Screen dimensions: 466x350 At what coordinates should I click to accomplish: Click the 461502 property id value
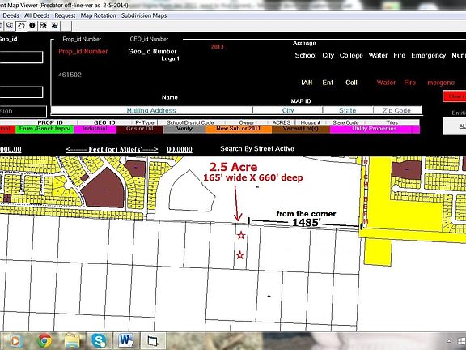70,75
